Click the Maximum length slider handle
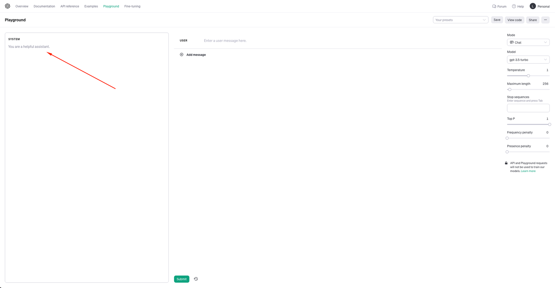The height and width of the screenshot is (288, 555). point(510,89)
